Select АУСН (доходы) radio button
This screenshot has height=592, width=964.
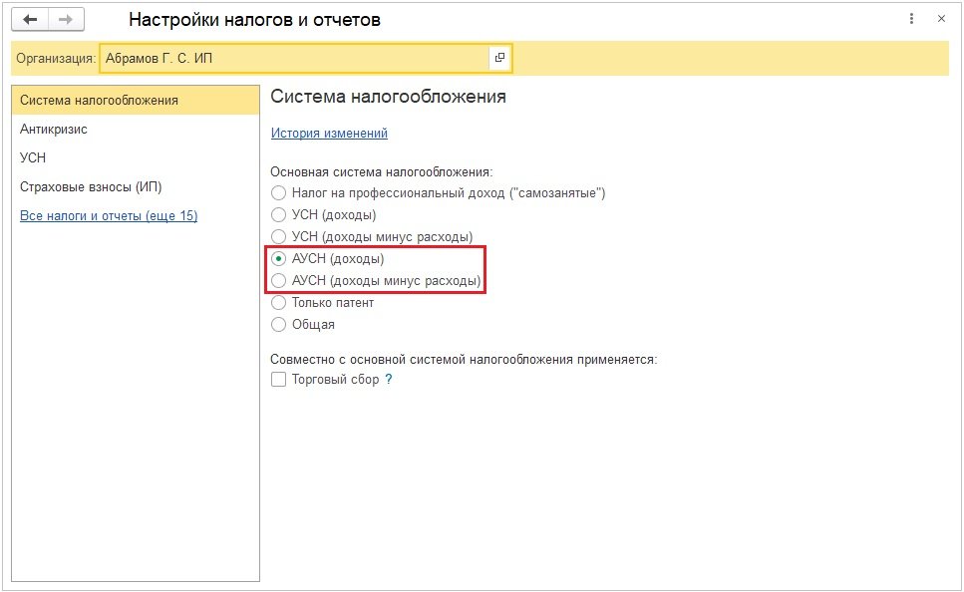pos(279,259)
